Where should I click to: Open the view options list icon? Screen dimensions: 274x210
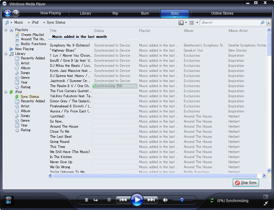192,23
